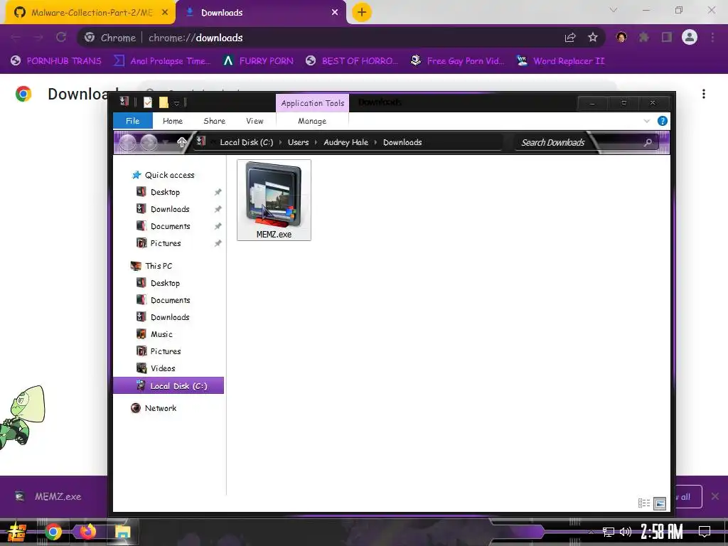Open the Chrome three-dot menu

(712, 38)
